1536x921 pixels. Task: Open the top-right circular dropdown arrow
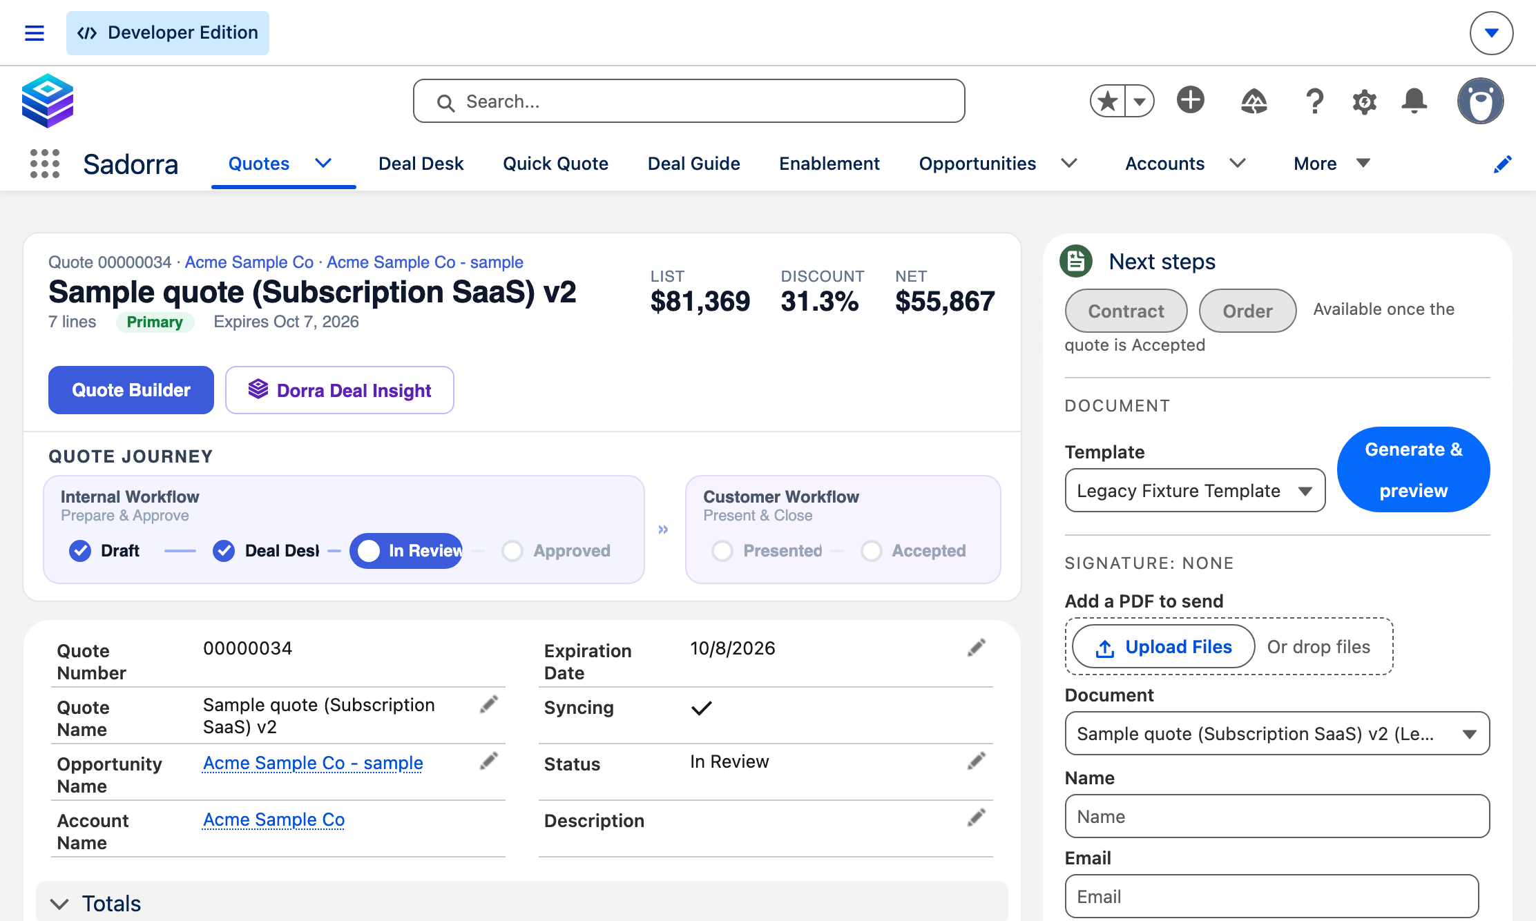1491,32
